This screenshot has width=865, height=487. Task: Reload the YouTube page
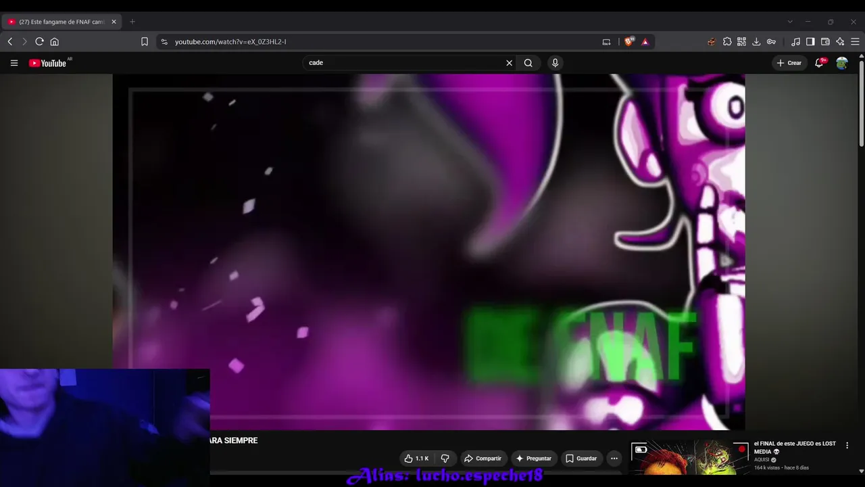tap(40, 42)
